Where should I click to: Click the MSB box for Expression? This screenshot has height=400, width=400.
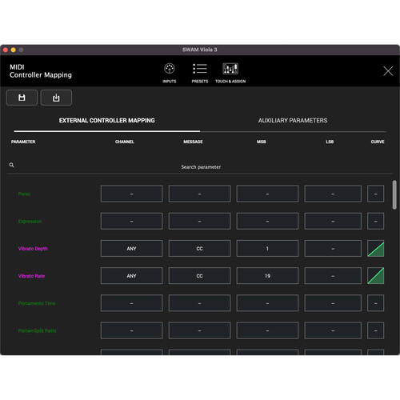(267, 221)
